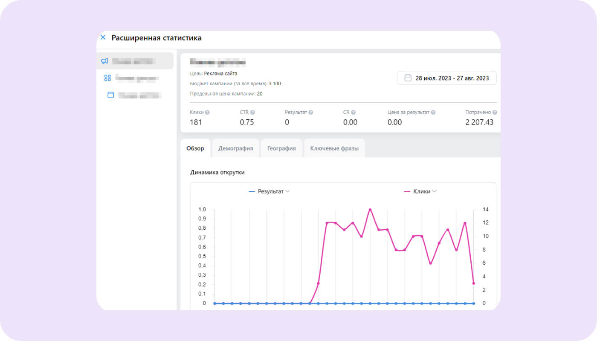Screen dimensions: 597x341
Task: Click the Динамика открутки heading
Action: [217, 172]
